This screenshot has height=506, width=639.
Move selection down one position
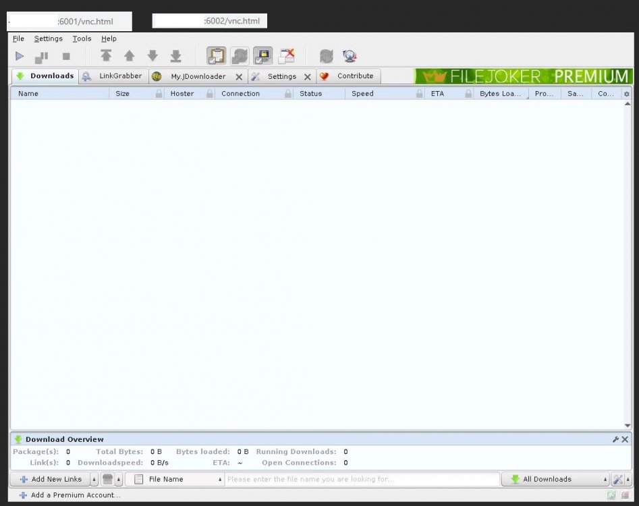pyautogui.click(x=152, y=56)
